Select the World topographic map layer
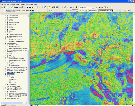Viewport: 135px width, 106px height. (x=13, y=98)
